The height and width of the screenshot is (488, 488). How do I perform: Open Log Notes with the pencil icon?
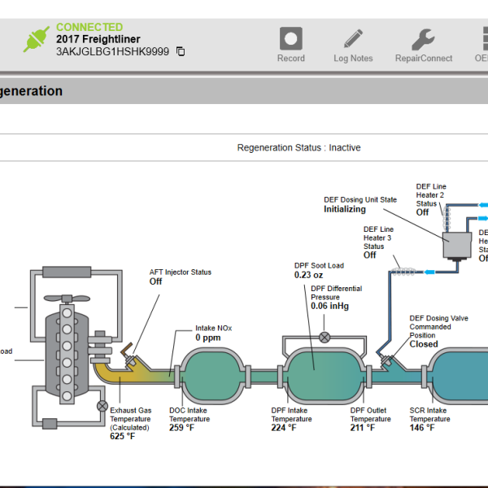click(353, 38)
